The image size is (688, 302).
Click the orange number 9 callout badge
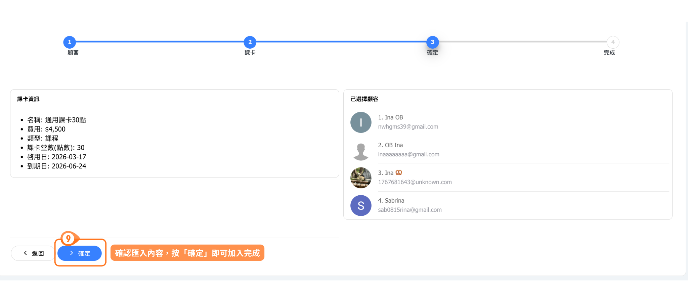pos(69,239)
